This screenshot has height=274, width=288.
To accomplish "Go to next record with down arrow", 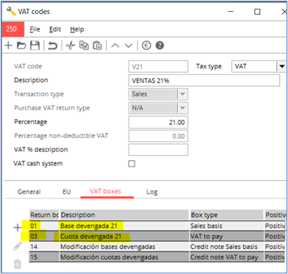I will [x=129, y=46].
